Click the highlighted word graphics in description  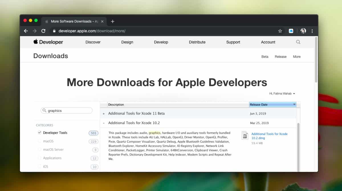(155, 133)
